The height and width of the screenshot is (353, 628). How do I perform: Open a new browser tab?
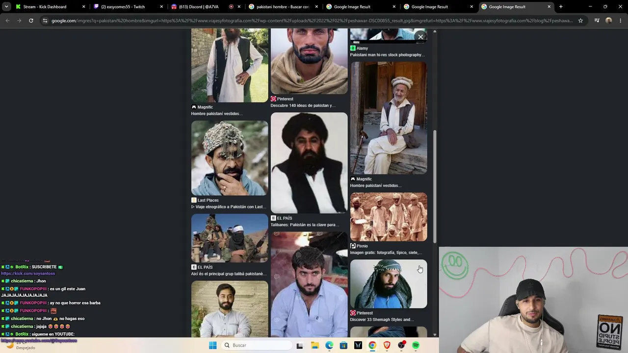pyautogui.click(x=561, y=7)
